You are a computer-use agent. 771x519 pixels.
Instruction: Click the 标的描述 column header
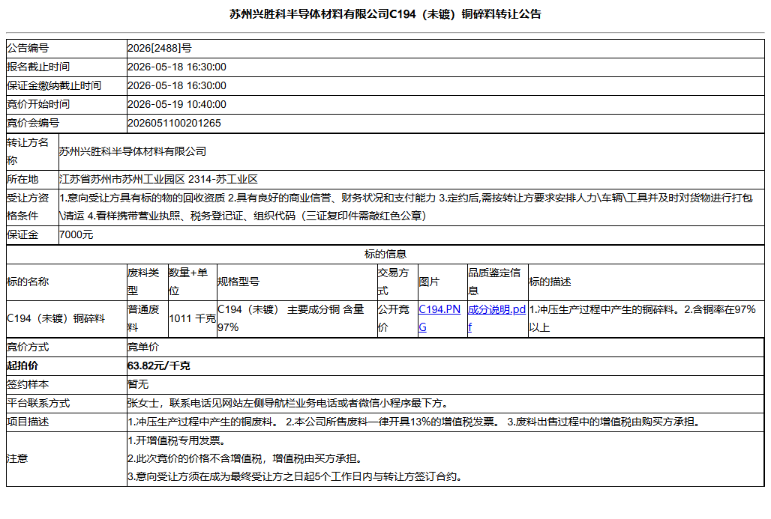(x=646, y=282)
